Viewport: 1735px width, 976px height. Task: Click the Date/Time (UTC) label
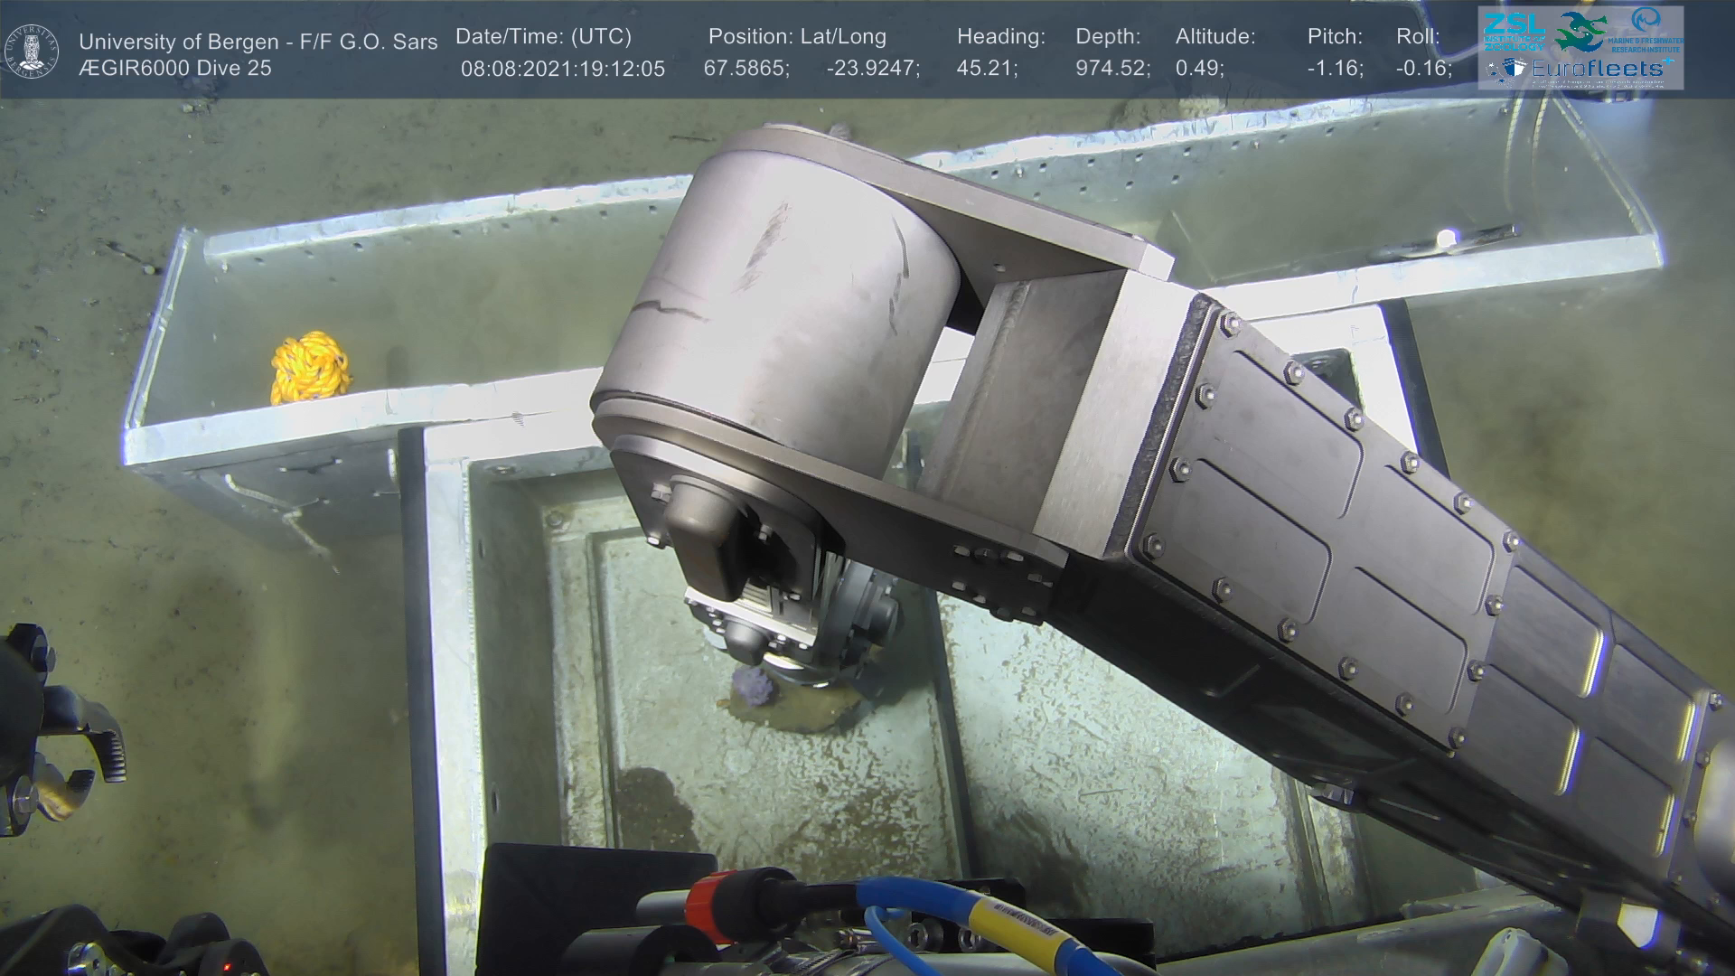(543, 37)
